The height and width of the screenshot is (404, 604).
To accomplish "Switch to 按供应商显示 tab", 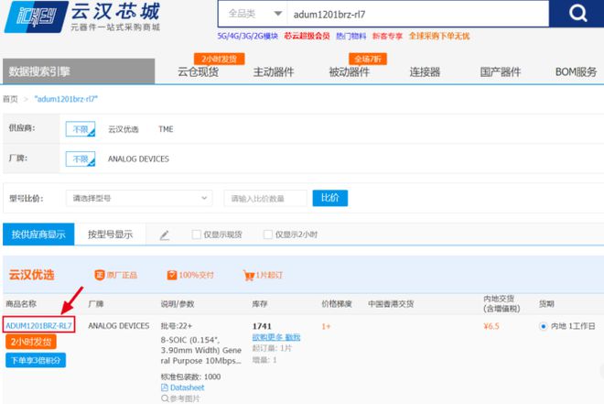I will (x=38, y=234).
